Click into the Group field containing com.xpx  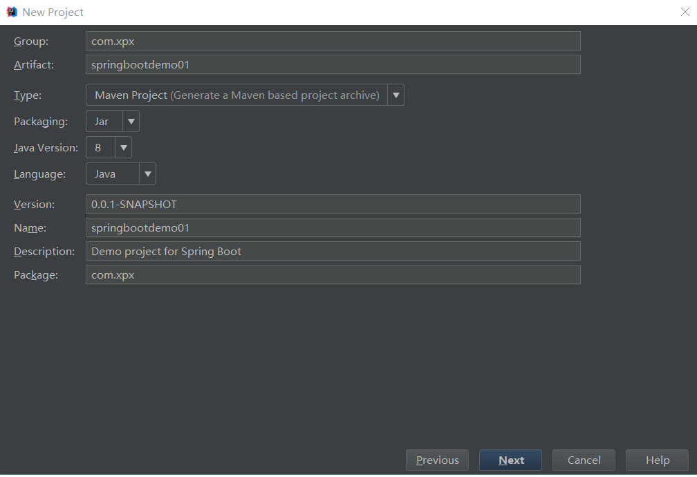point(333,41)
